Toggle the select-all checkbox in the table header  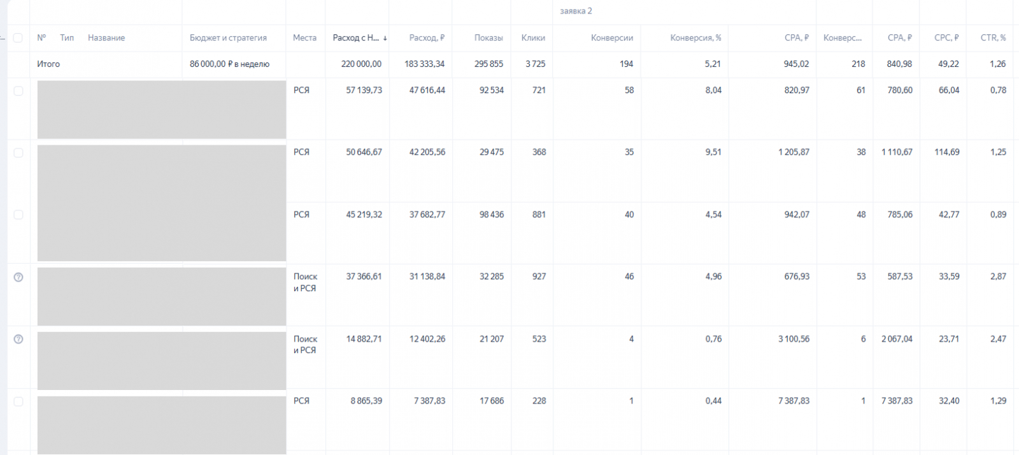[18, 38]
